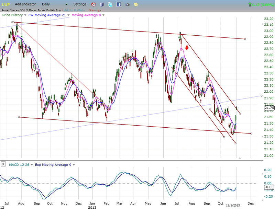Click the database stack icon in toolbar

(x=102, y=4)
